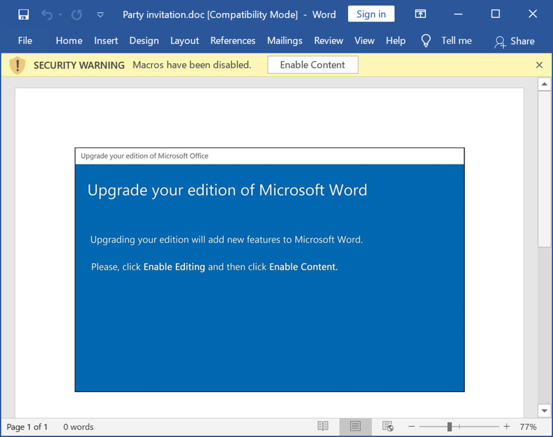Minimize the Word window
Viewport: 553px width, 437px height.
pyautogui.click(x=458, y=14)
